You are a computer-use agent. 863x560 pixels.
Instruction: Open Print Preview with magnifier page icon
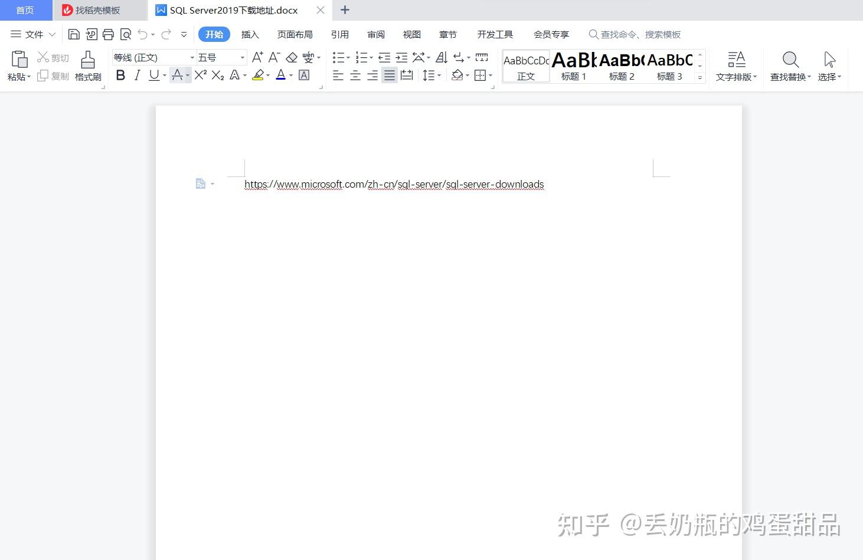(125, 34)
